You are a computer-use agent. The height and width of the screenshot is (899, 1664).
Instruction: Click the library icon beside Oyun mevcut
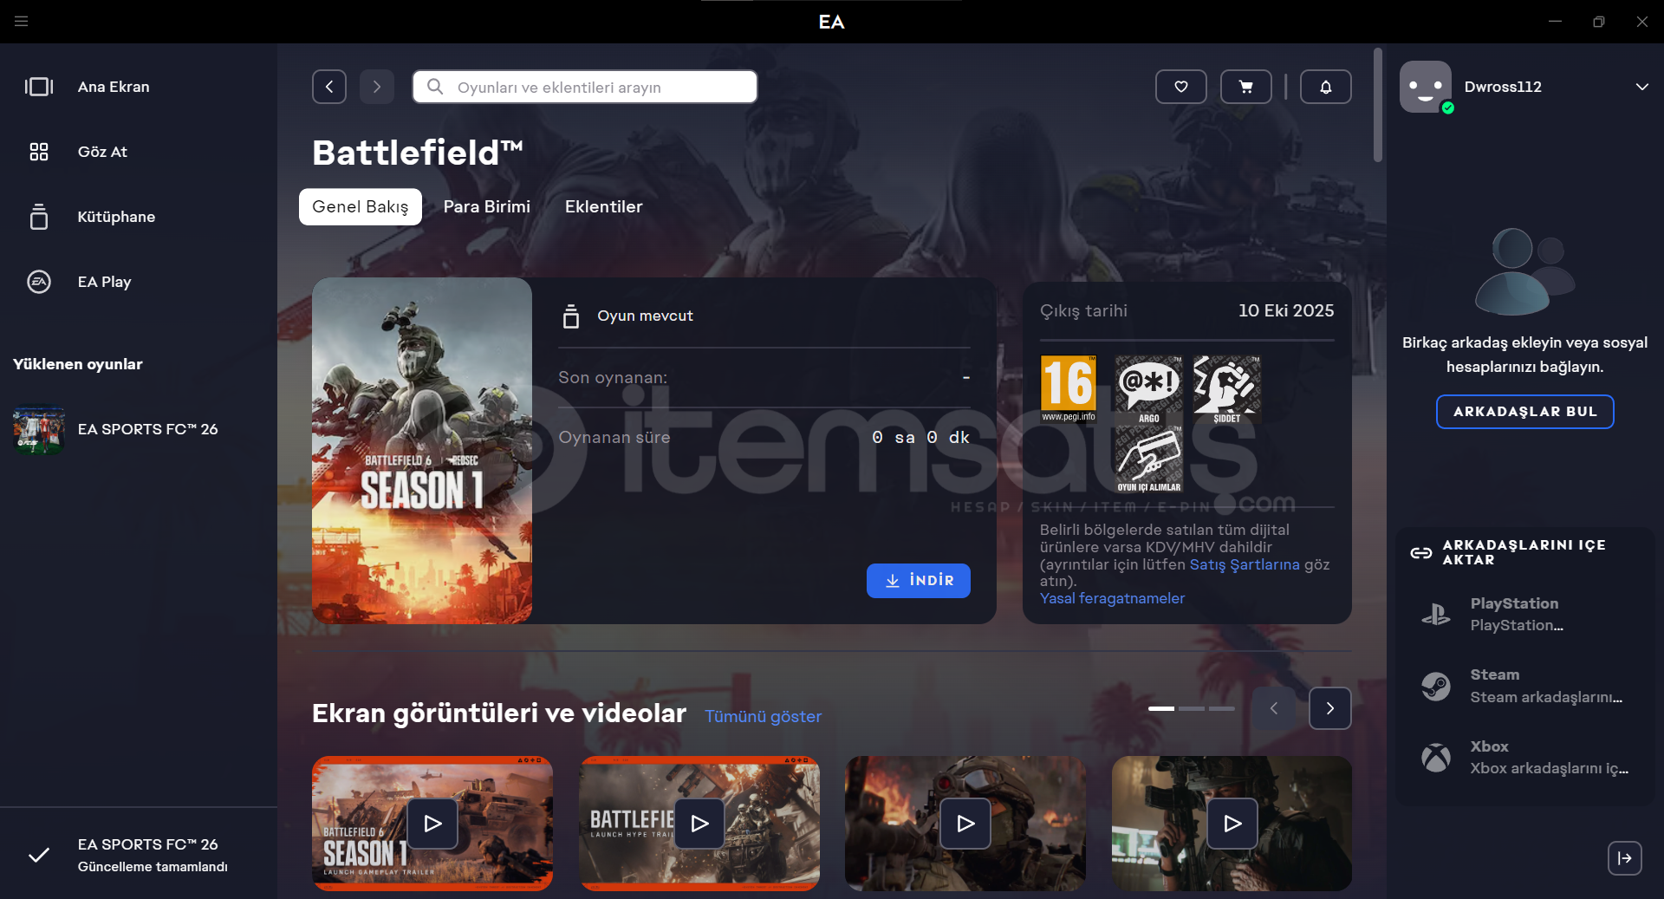pyautogui.click(x=571, y=316)
